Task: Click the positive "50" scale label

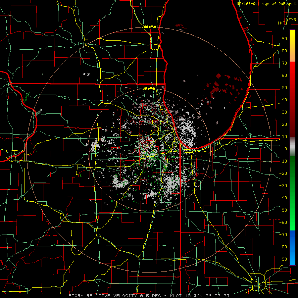Action: pos(284,88)
